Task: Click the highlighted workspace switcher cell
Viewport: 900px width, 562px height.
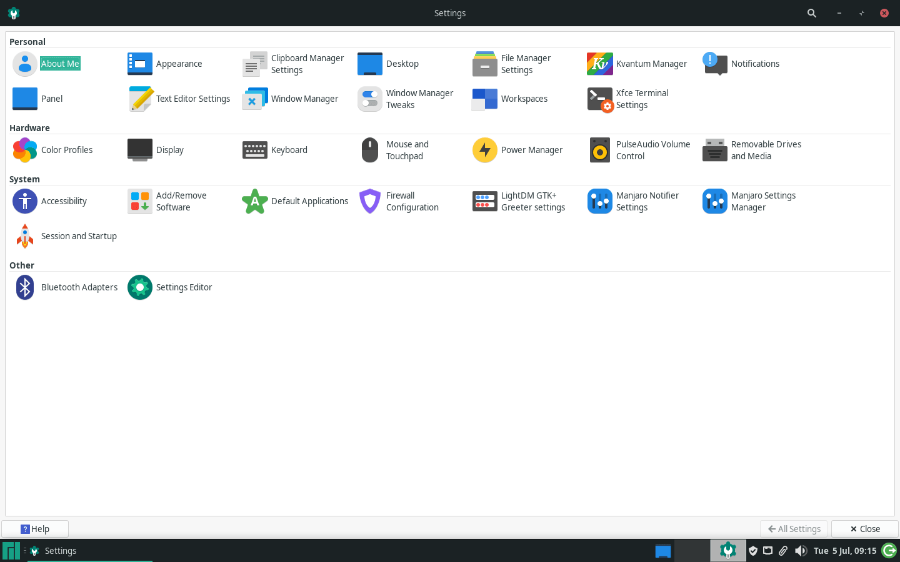Action: 728,551
